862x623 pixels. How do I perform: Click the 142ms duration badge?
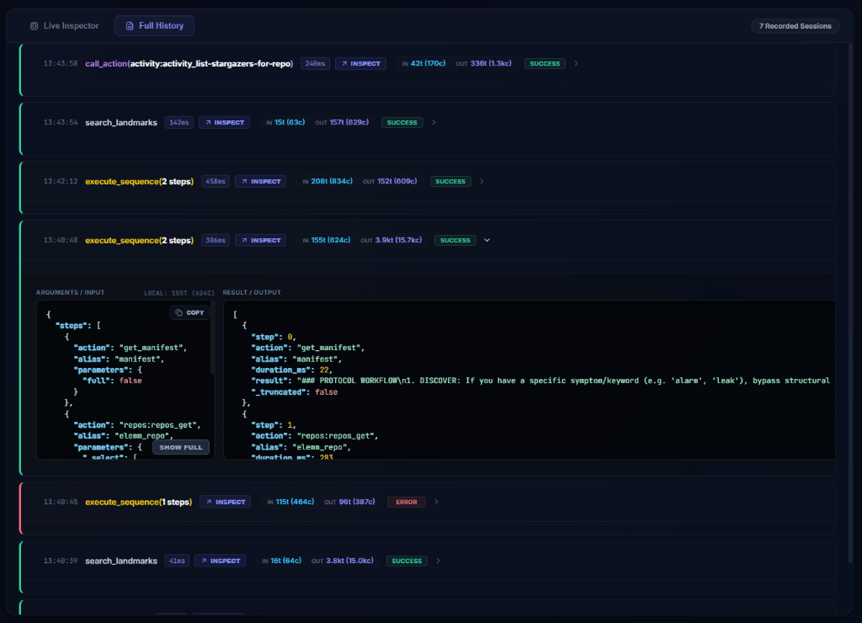(x=178, y=123)
